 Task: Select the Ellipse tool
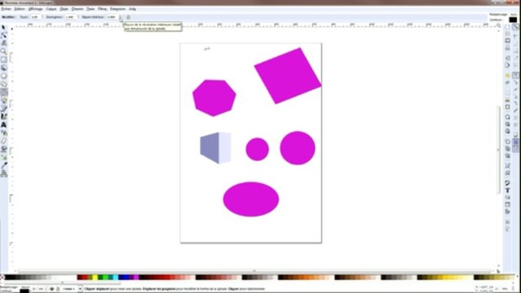click(3, 76)
